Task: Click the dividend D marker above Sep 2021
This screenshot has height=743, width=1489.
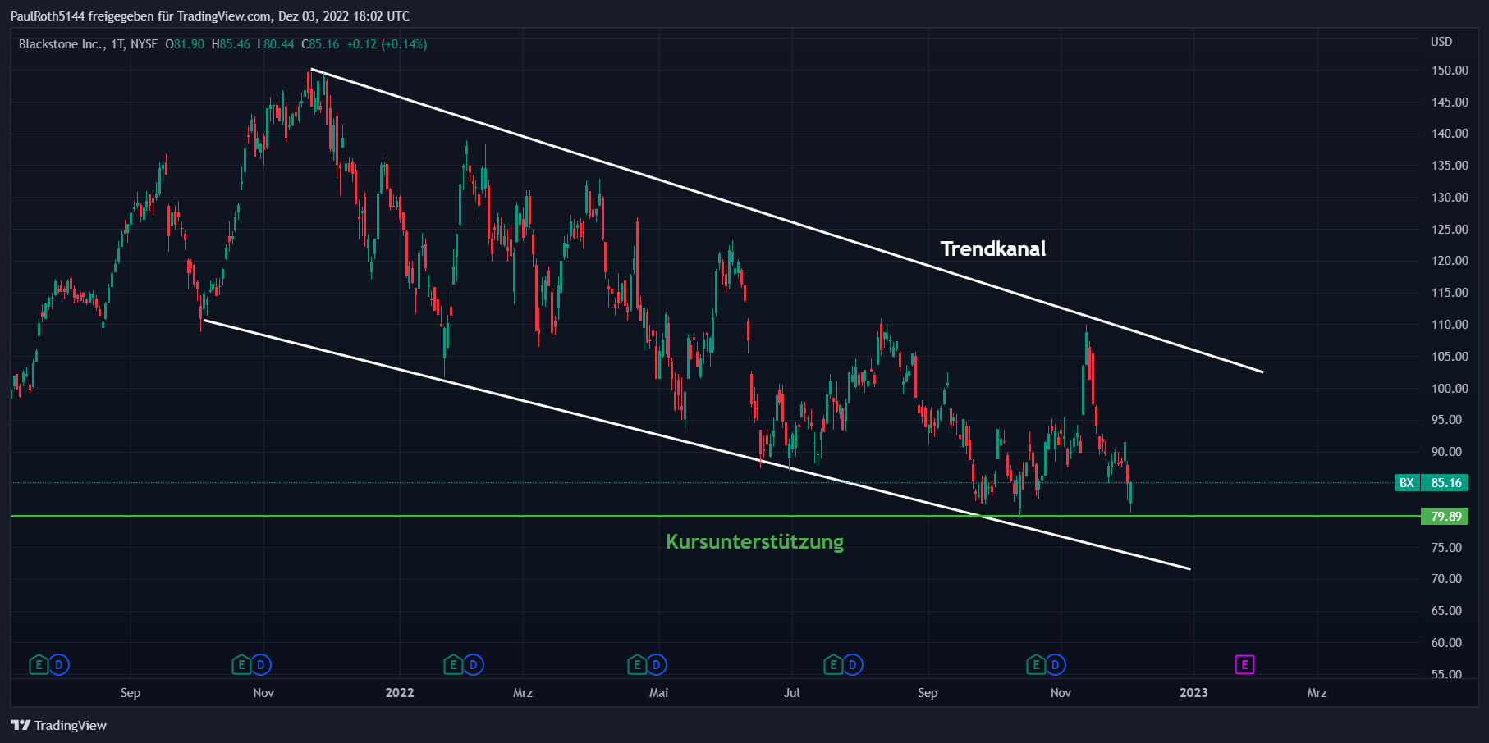Action: pyautogui.click(x=58, y=664)
